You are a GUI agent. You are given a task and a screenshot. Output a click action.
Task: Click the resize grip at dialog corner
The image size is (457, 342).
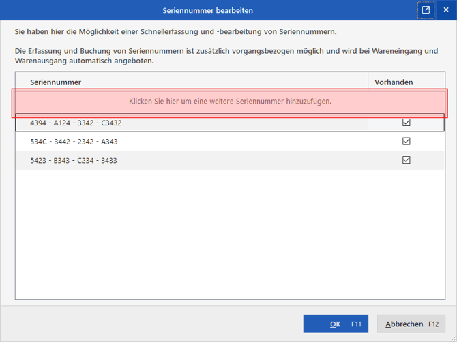coord(454,339)
